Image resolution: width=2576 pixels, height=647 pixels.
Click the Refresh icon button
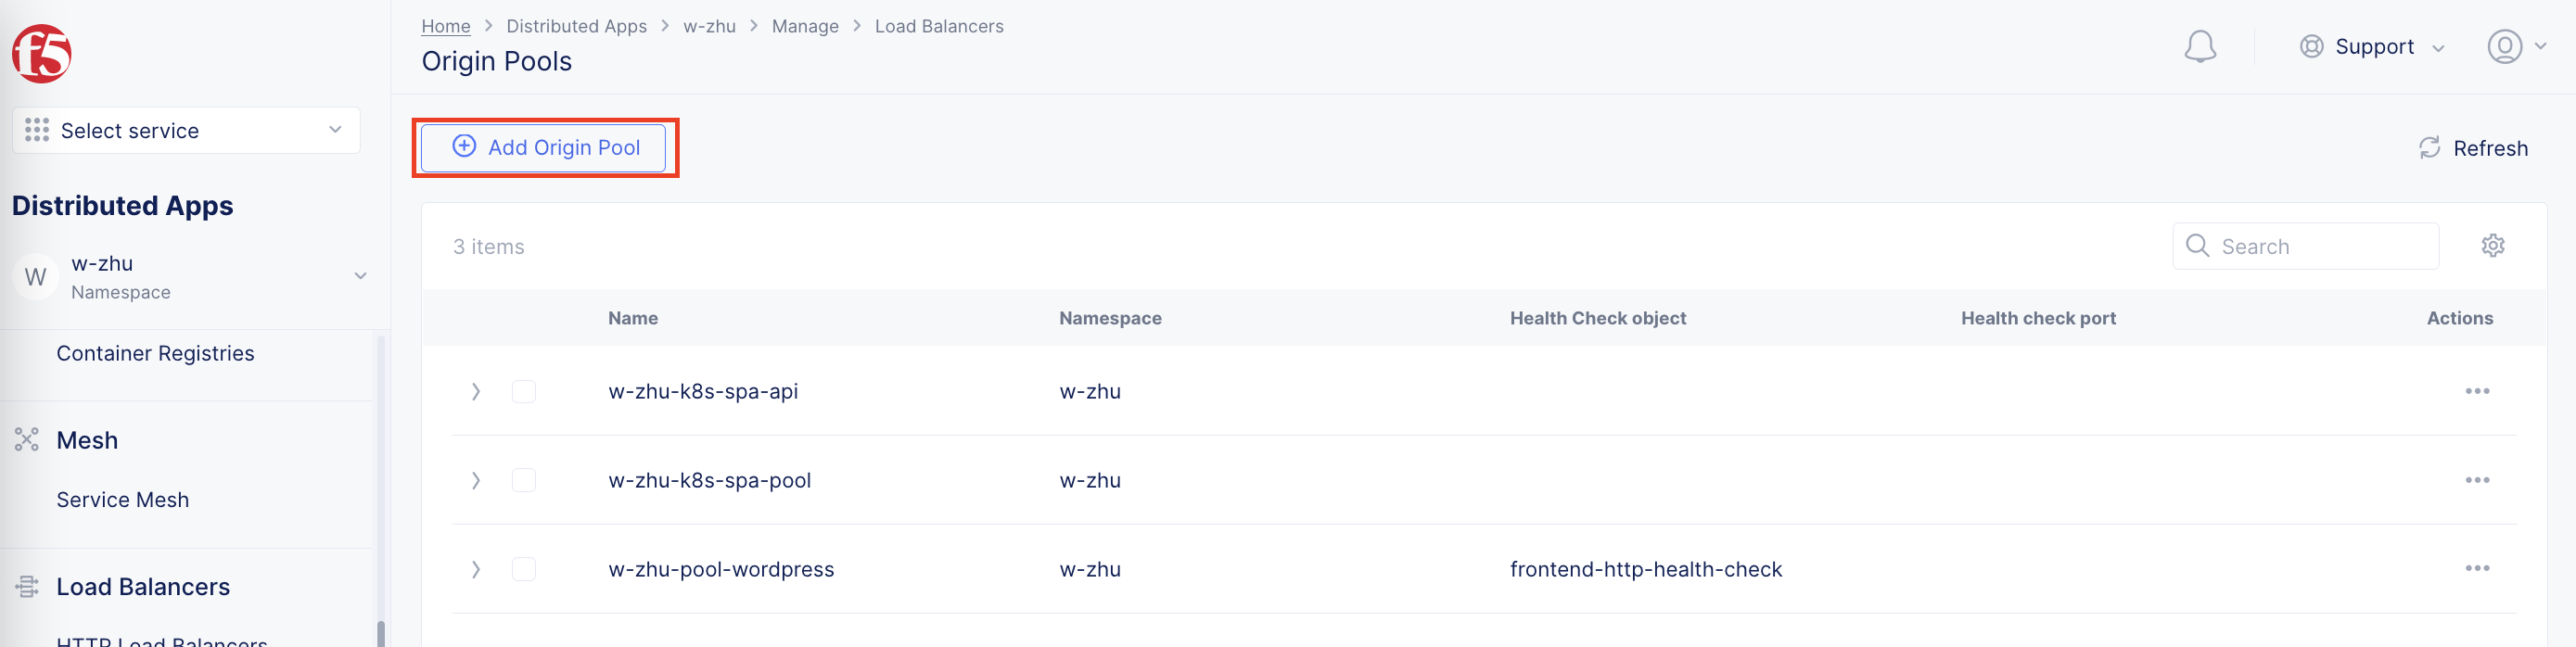(2429, 148)
